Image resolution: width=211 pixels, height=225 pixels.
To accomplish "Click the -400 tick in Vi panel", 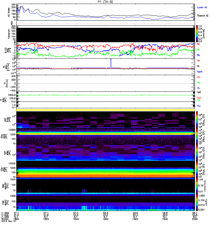I will pyautogui.click(x=13, y=91).
